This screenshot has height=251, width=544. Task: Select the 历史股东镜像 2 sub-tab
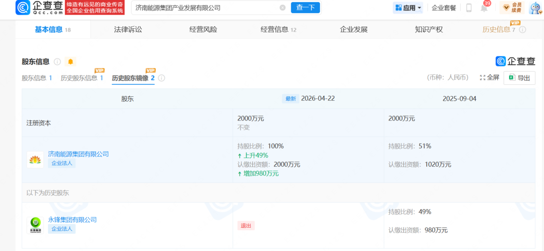(133, 78)
